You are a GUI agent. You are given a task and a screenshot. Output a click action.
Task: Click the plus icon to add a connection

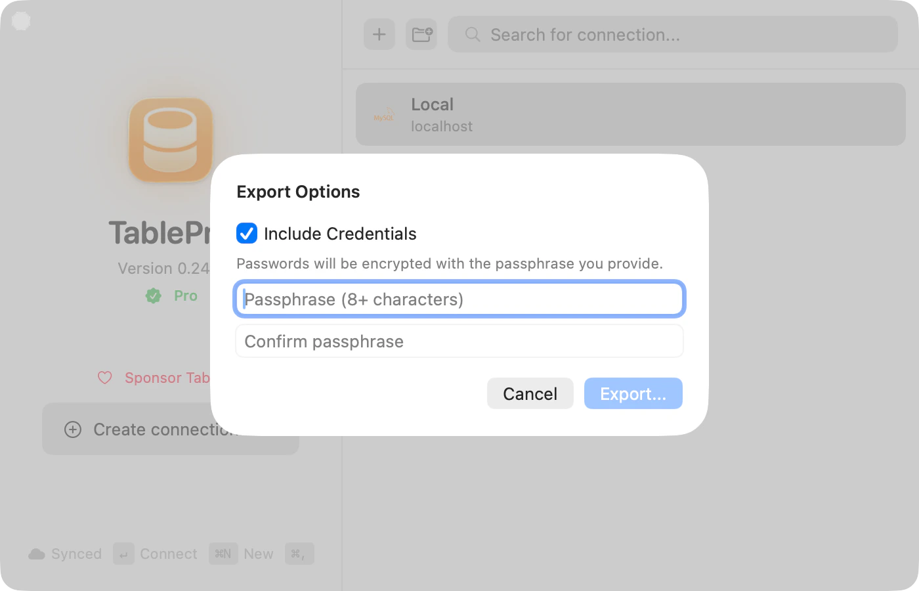pyautogui.click(x=379, y=34)
